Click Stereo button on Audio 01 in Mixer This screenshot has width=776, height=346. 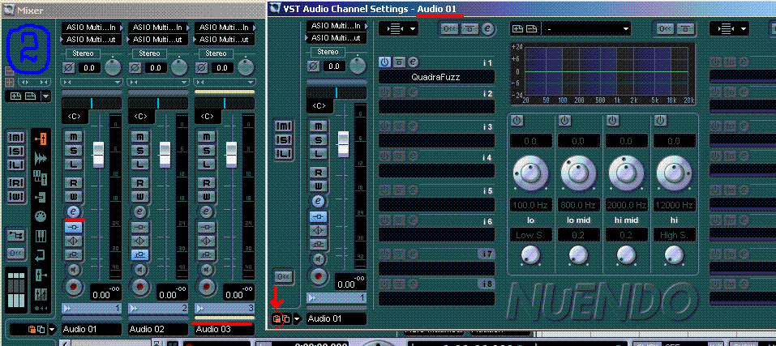[x=83, y=53]
